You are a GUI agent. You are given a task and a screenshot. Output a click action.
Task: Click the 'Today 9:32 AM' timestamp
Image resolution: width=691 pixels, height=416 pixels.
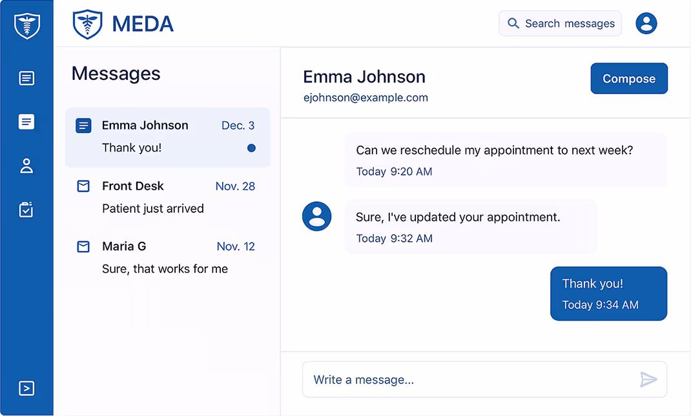pos(394,239)
